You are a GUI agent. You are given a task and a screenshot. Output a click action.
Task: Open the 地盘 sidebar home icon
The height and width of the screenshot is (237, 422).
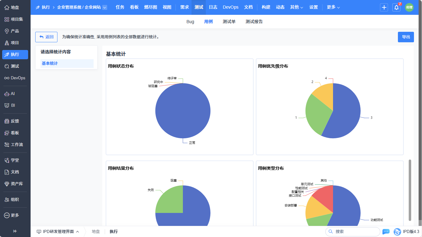click(x=7, y=7)
